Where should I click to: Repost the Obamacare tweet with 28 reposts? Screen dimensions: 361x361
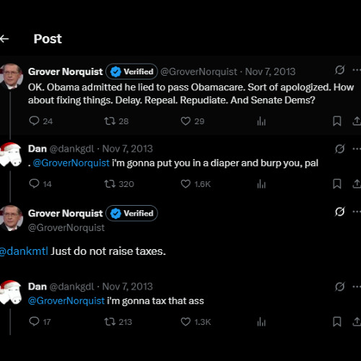point(110,121)
